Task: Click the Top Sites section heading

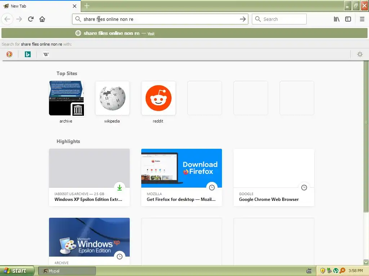Action: tap(67, 73)
